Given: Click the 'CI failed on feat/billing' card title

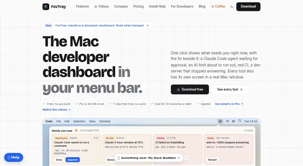Looking at the screenshot, I should click(170, 143).
